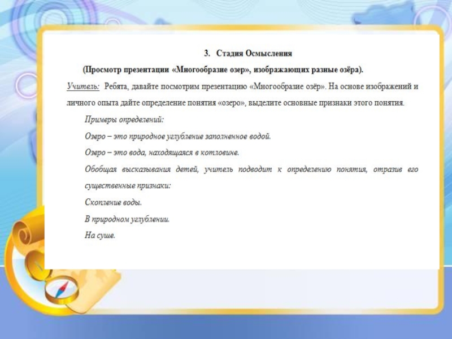Click the heading "3. Стадия Осмысления"
This screenshot has width=452, height=339.
click(x=248, y=53)
